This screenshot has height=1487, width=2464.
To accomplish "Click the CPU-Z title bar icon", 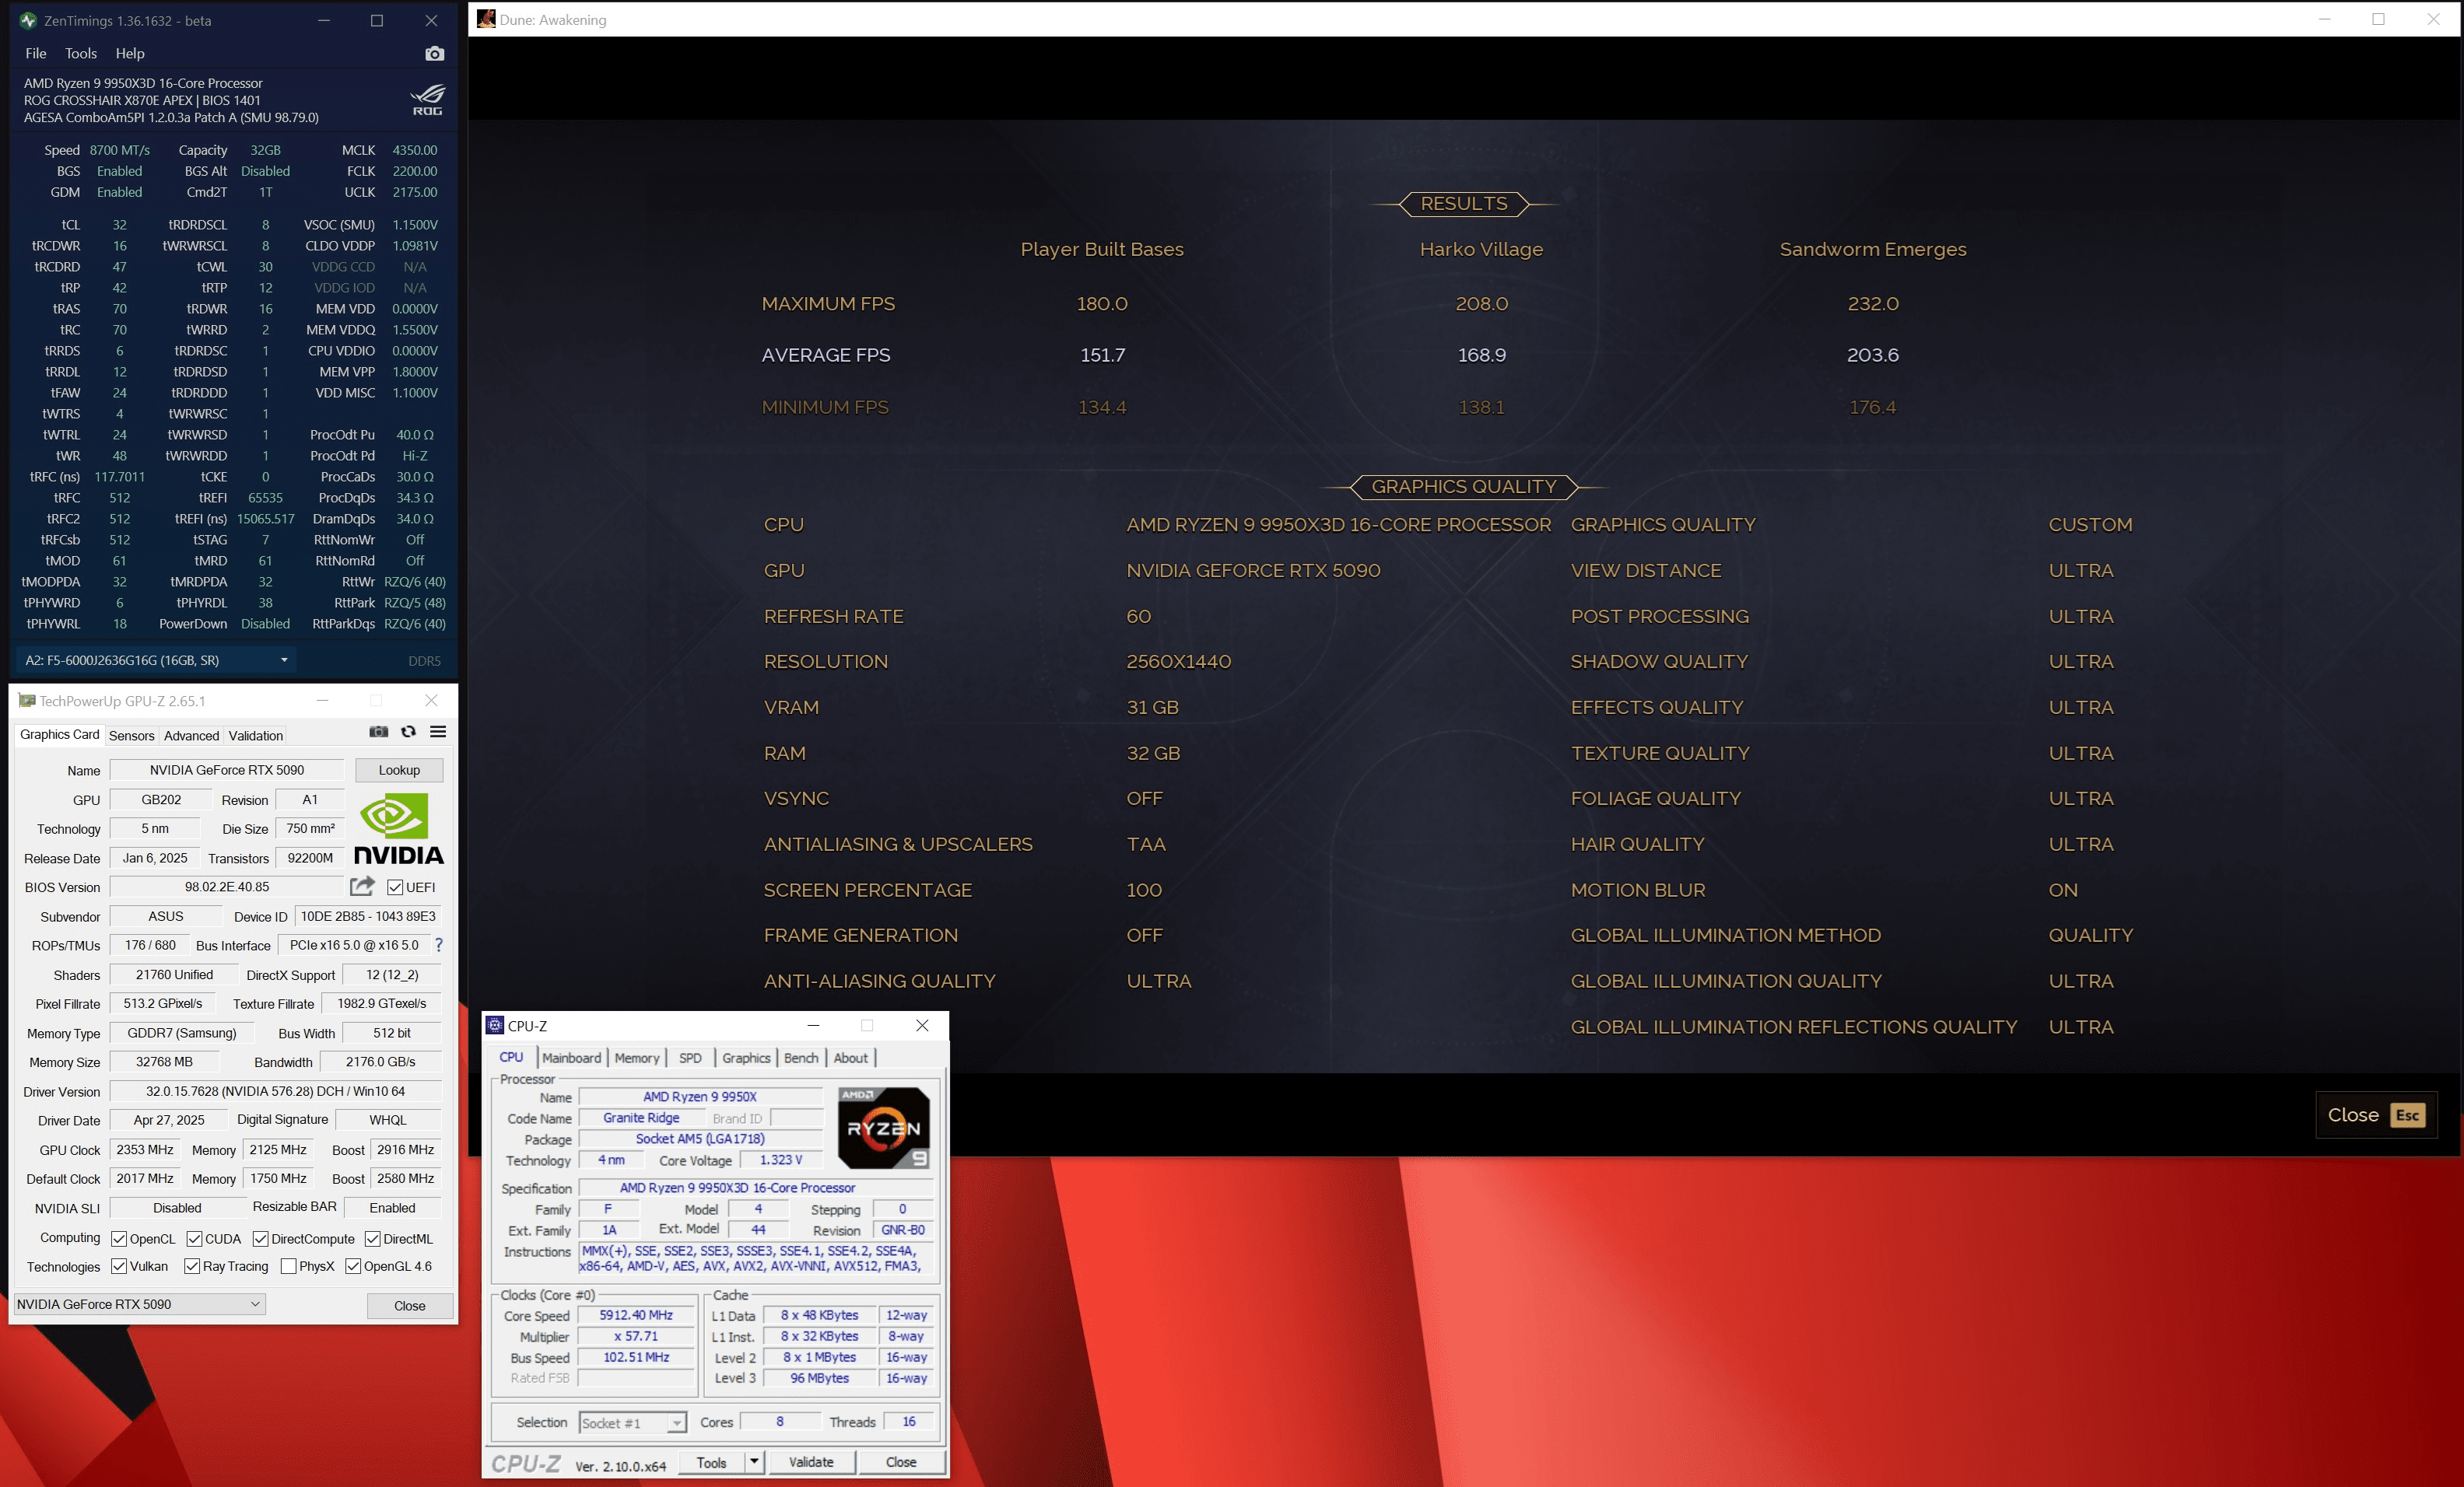I will click(x=495, y=1025).
